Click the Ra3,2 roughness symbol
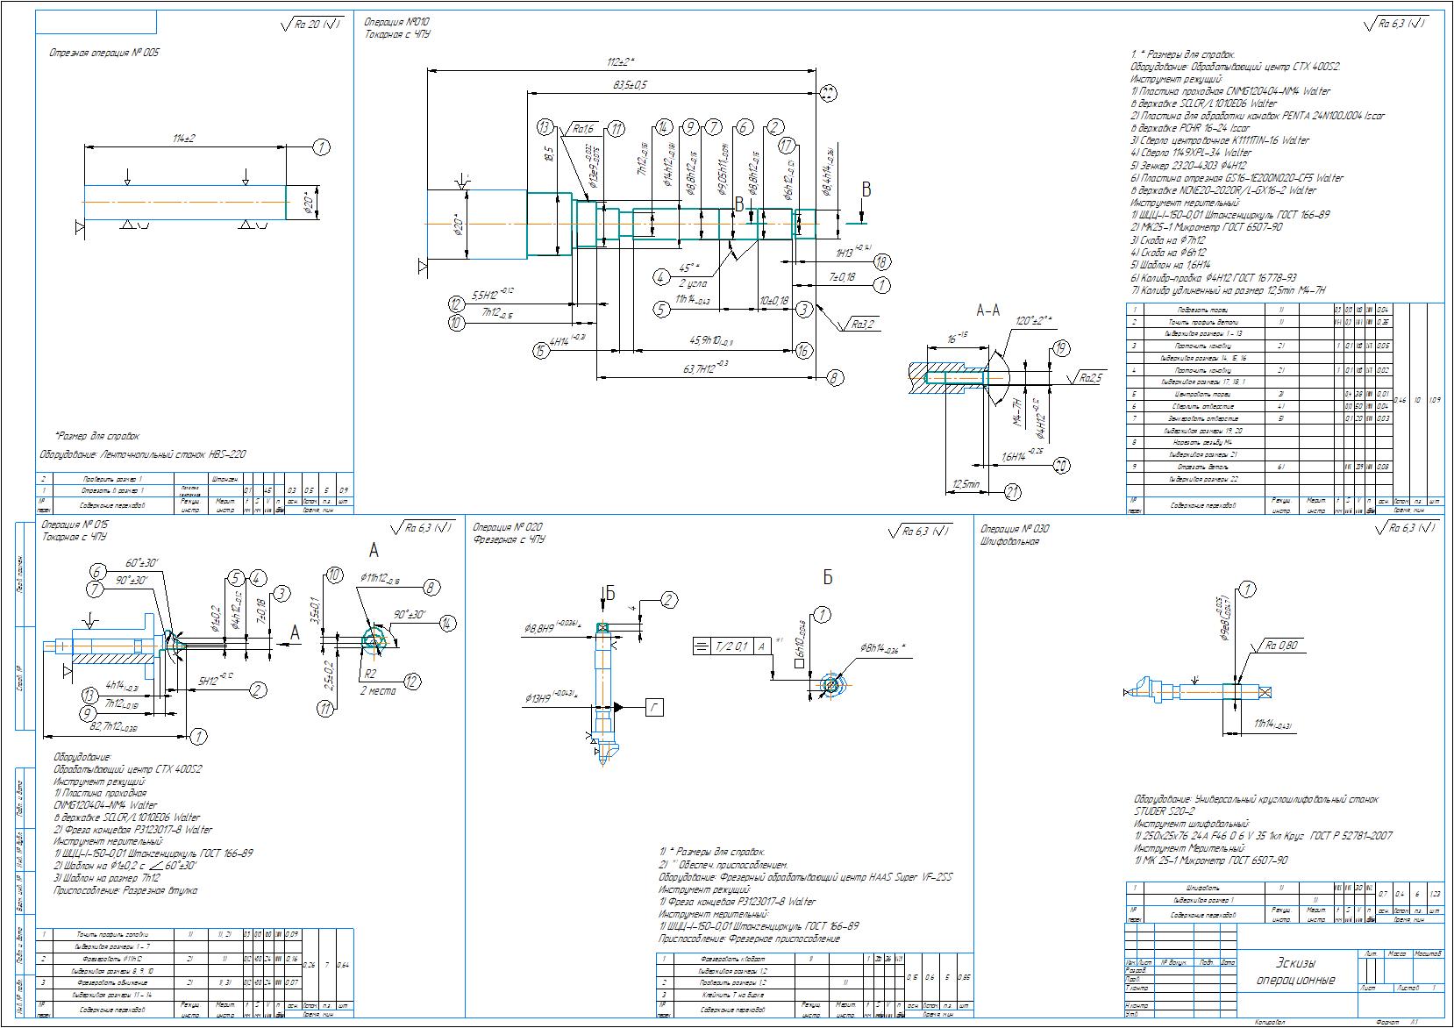This screenshot has width=1454, height=1028. (x=861, y=324)
